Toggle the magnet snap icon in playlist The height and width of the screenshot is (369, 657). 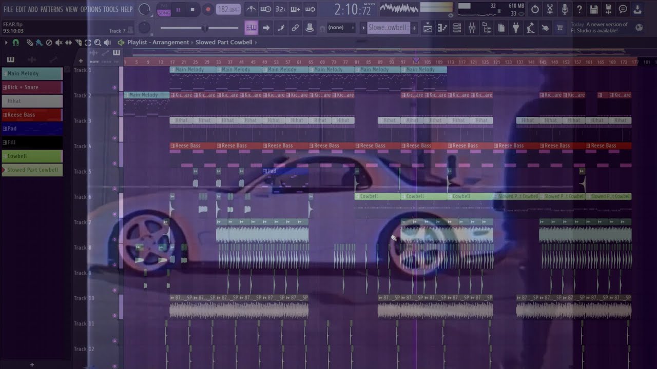[x=16, y=43]
